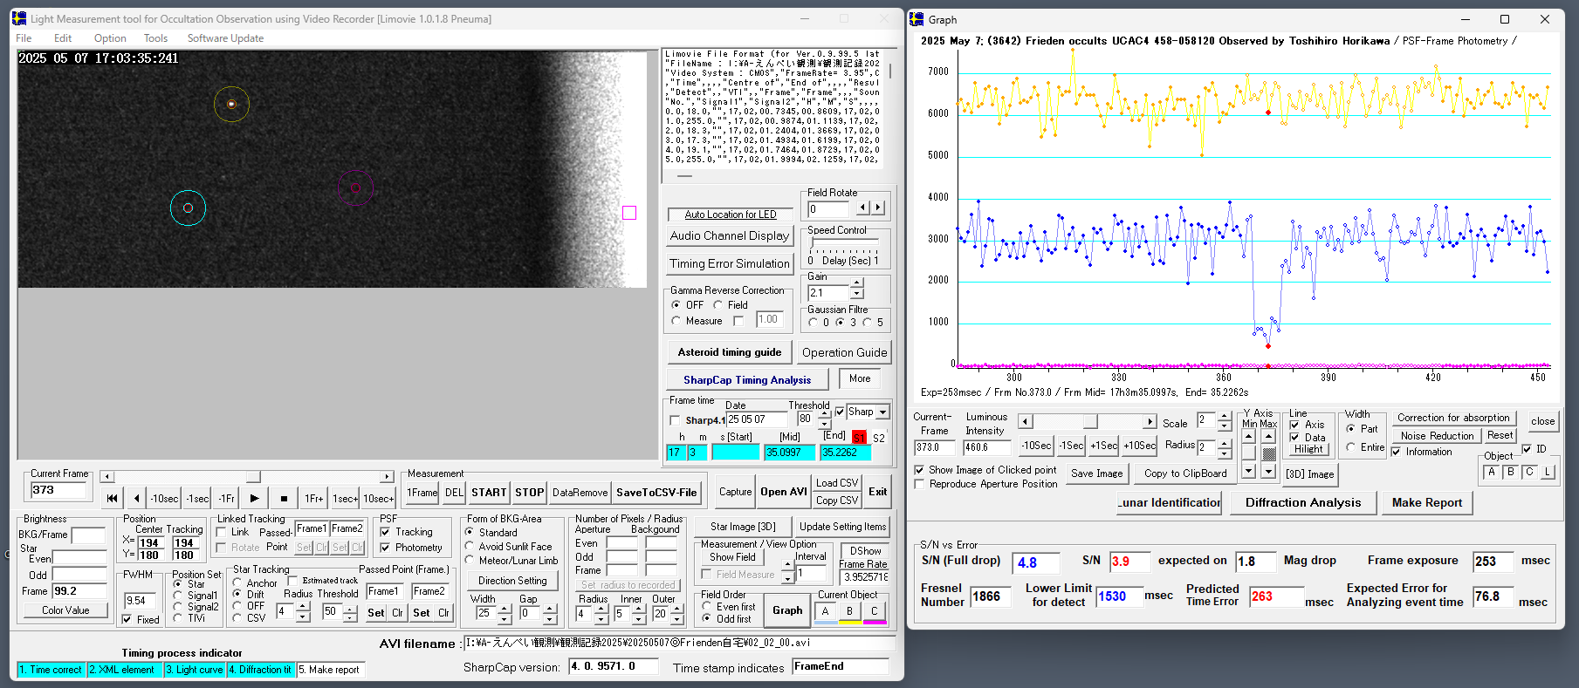The image size is (1579, 688).
Task: Click the stop playback square icon
Action: click(x=284, y=499)
